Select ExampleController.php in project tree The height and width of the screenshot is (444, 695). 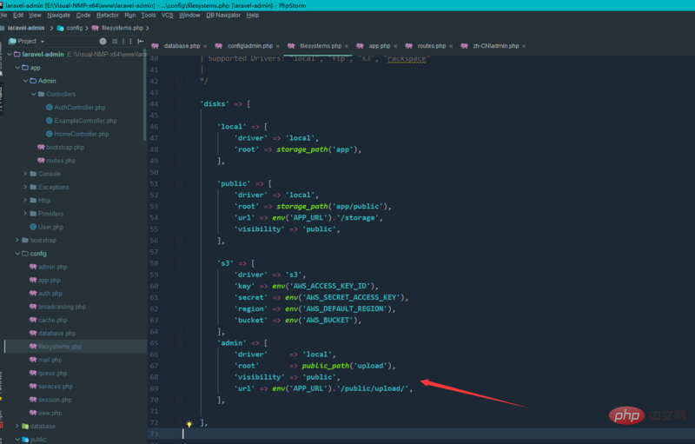click(85, 121)
